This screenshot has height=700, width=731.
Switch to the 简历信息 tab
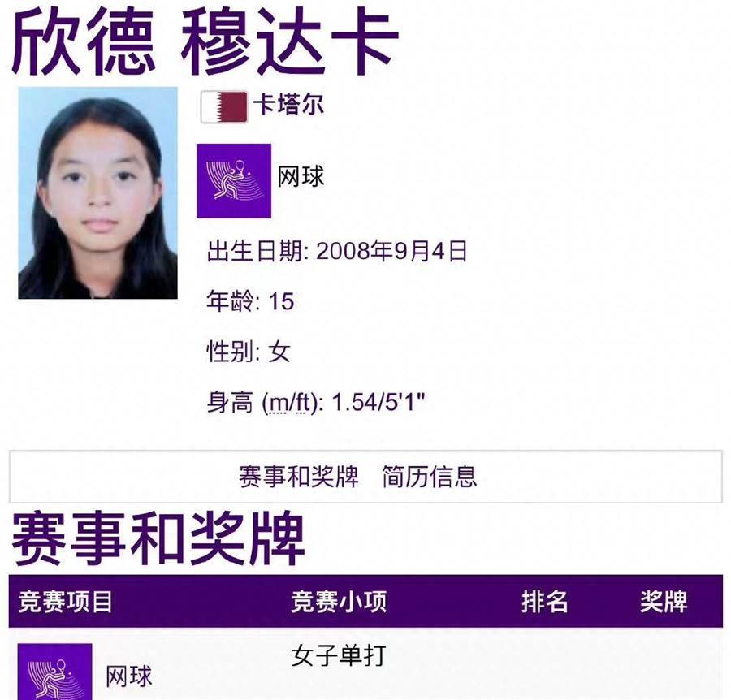click(430, 477)
